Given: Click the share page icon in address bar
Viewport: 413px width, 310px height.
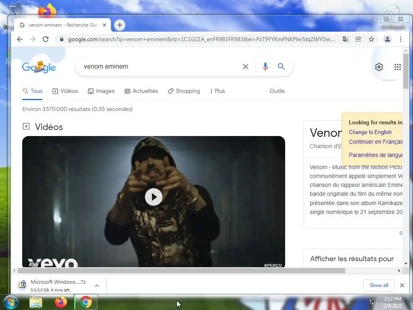Looking at the screenshot, I should [358, 39].
